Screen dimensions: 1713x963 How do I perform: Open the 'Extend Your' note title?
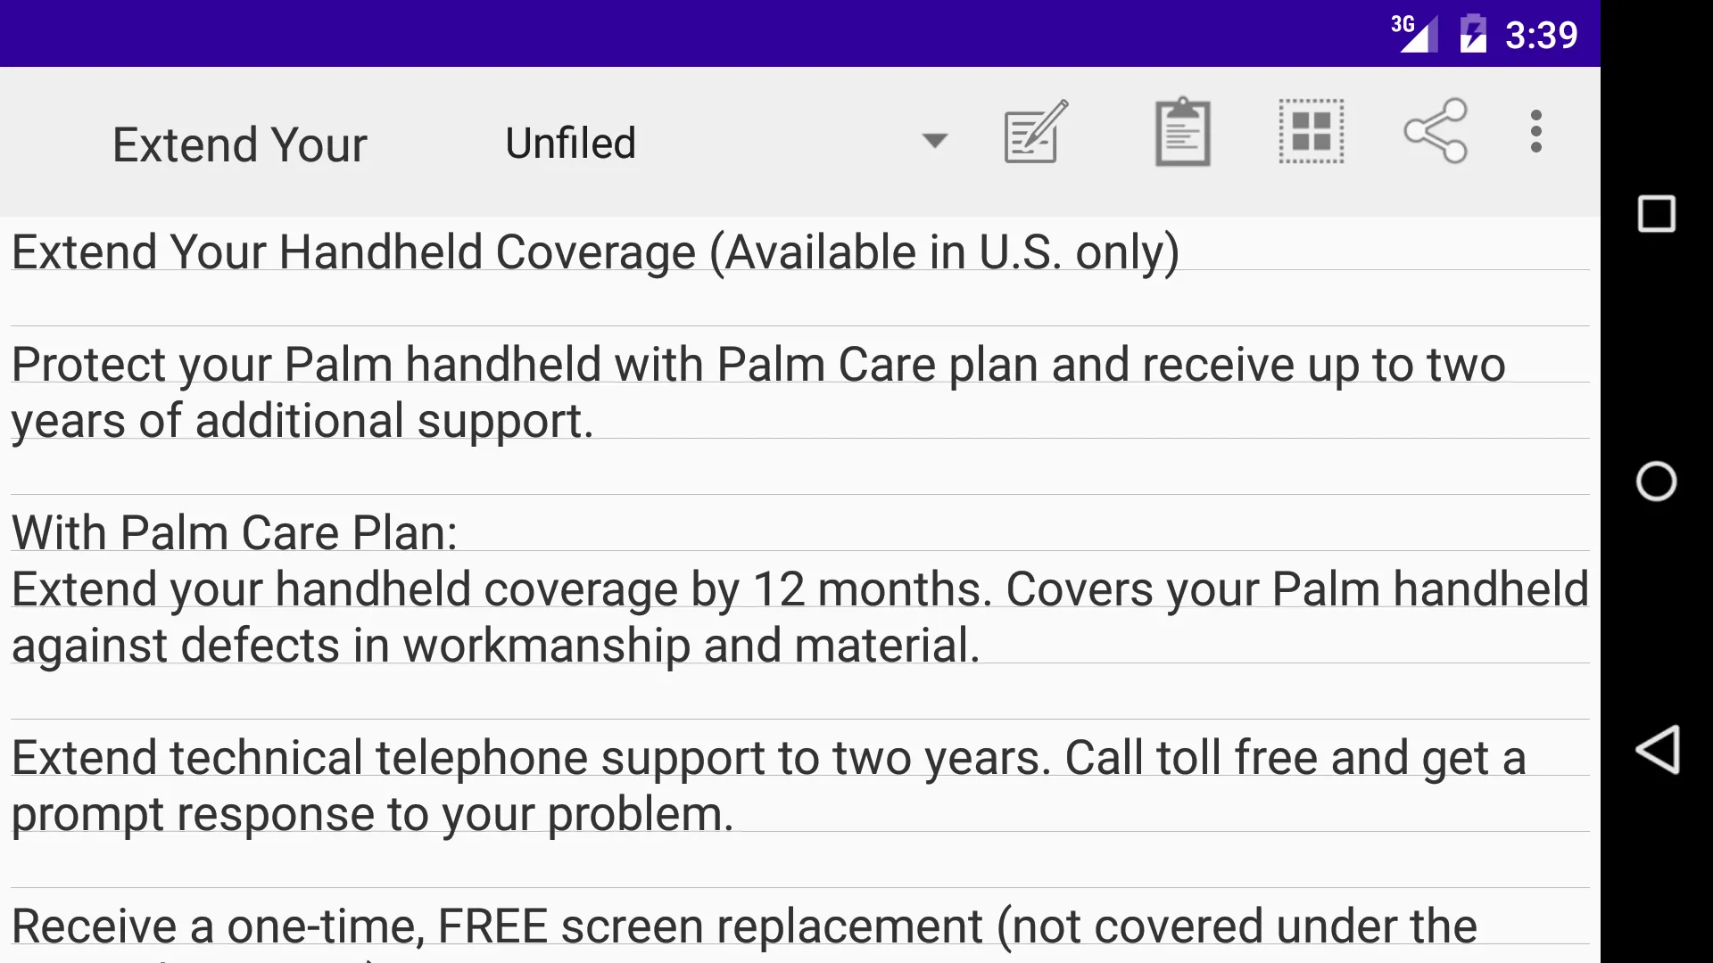240,141
